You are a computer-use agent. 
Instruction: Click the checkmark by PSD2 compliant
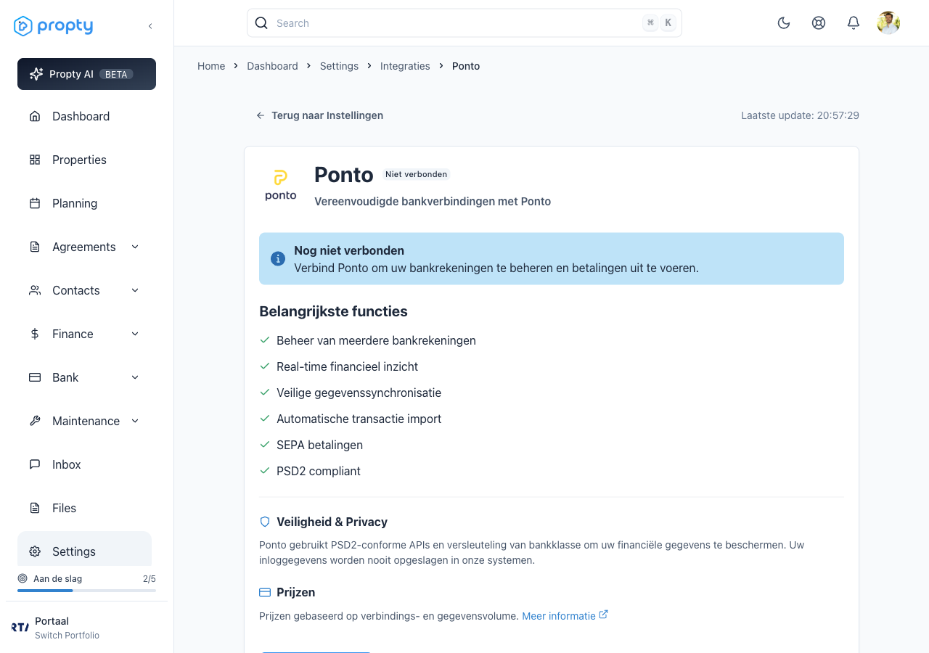(265, 471)
